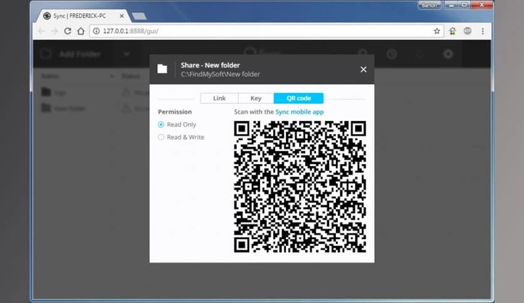Open the Chrome three-dot menu
The image size is (524, 303).
[483, 31]
